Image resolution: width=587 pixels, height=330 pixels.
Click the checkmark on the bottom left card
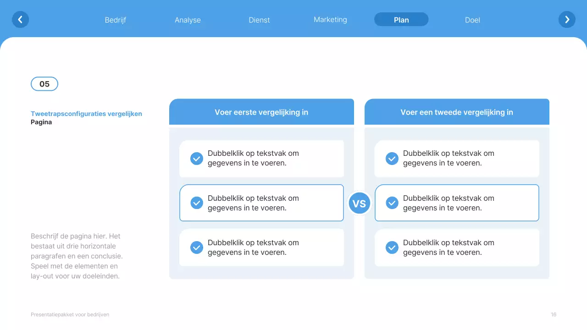click(196, 247)
